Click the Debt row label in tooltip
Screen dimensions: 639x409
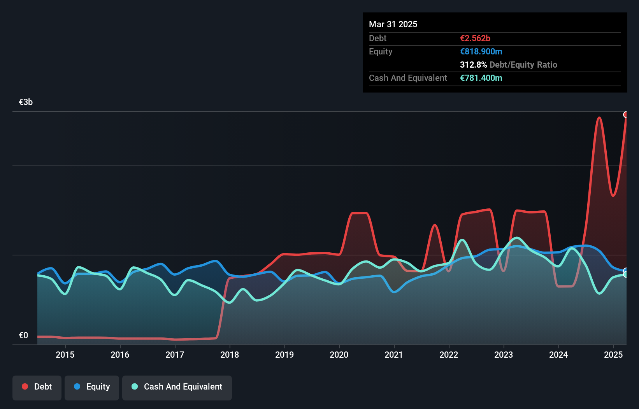pos(377,38)
